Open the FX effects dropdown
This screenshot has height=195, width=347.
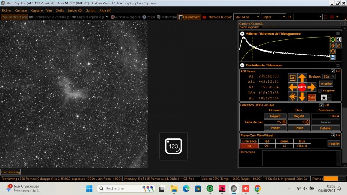307,17
